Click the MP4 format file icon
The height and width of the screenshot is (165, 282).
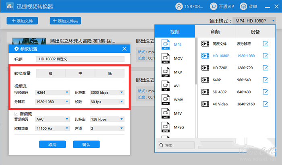coord(166,45)
